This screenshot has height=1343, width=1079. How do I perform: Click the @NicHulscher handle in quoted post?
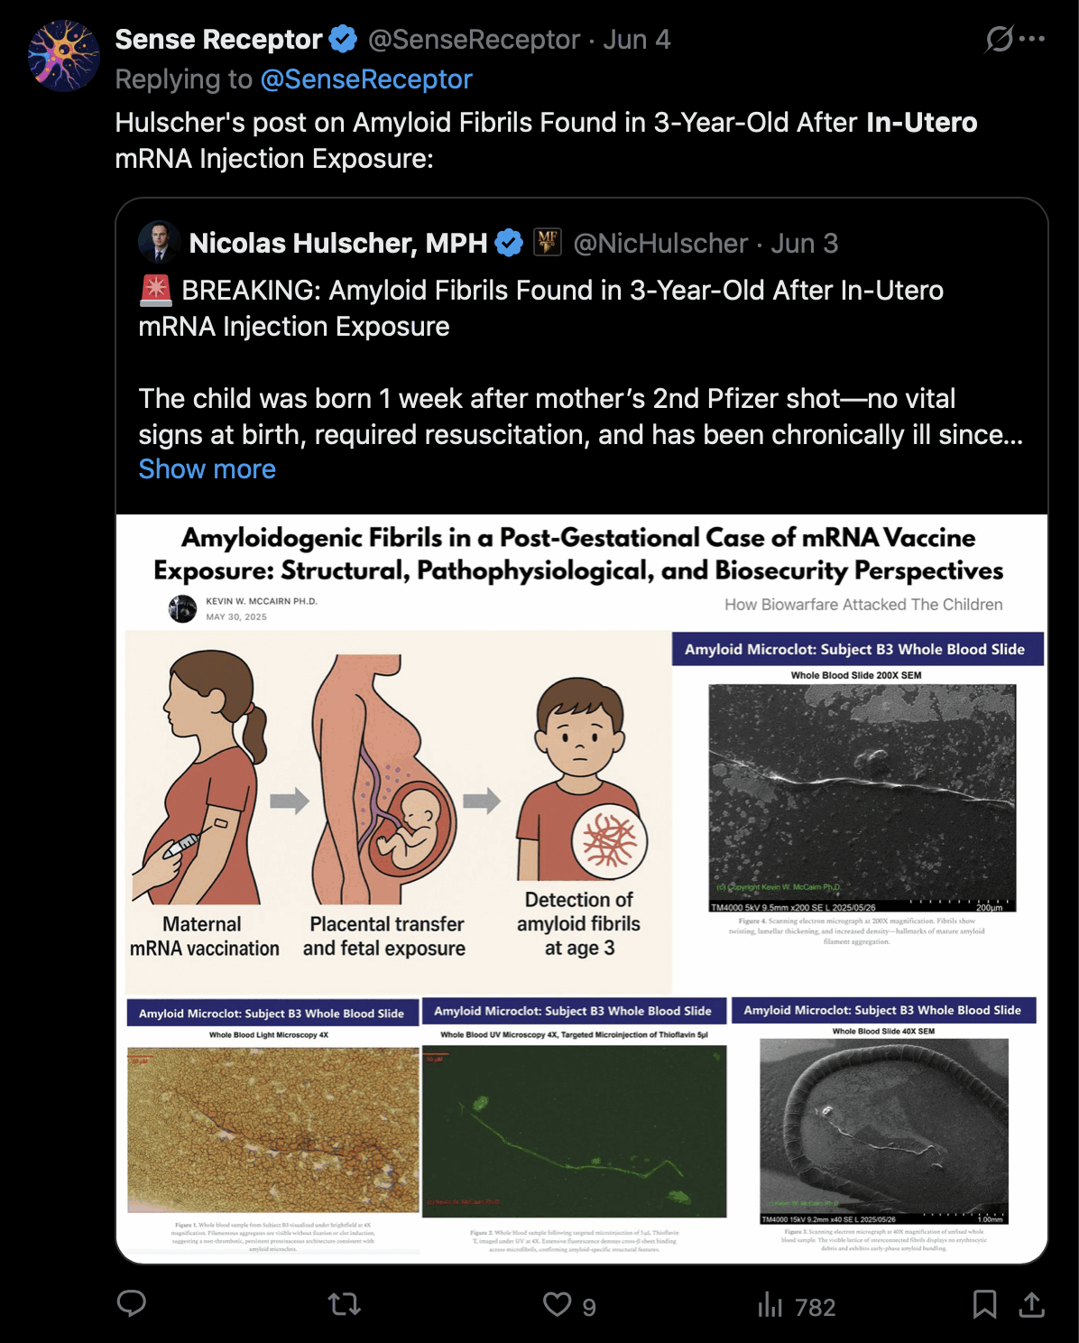[660, 244]
